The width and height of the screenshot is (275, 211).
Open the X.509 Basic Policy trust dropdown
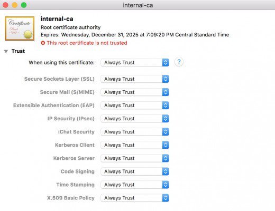[135, 198]
